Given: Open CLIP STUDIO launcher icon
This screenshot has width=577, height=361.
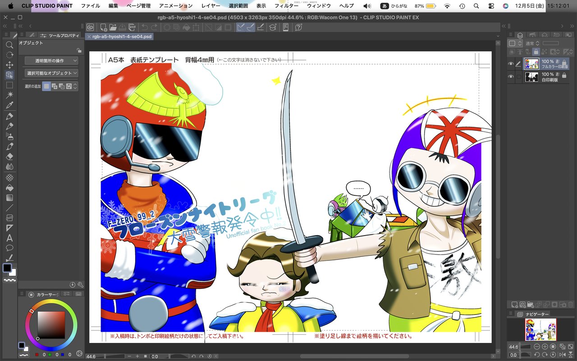Looking at the screenshot, I should pyautogui.click(x=90, y=28).
